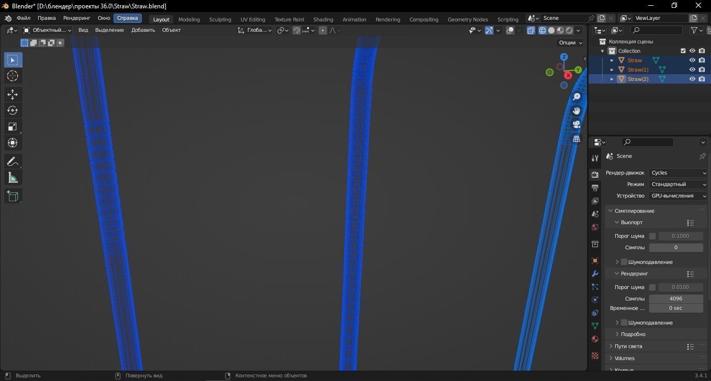Toggle proportional editing icon
This screenshot has width=711, height=381.
pyautogui.click(x=323, y=30)
